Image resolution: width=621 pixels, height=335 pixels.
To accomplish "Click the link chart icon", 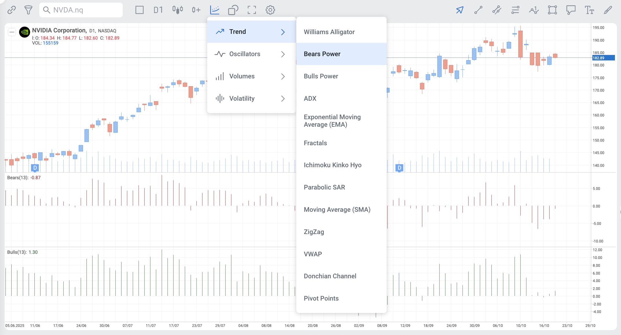I will [x=12, y=10].
